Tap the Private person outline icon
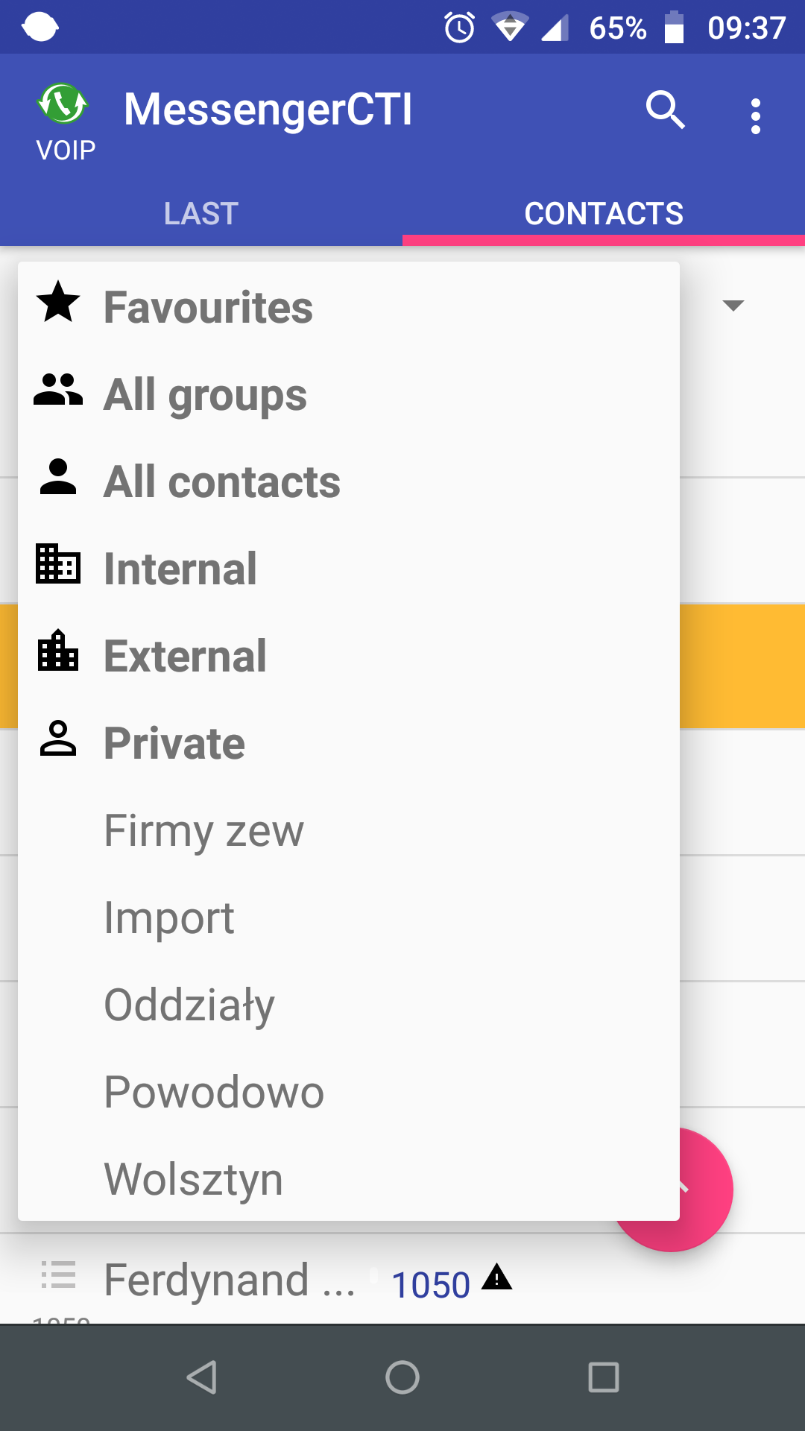 58,739
